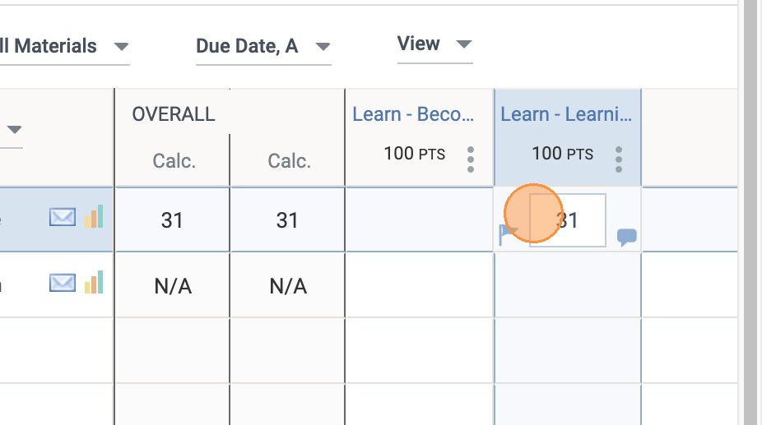The image size is (762, 425).
Task: Open the bar chart report icon in first row
Action: click(x=94, y=217)
